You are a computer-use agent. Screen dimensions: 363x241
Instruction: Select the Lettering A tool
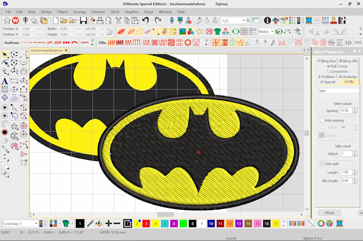[x=5, y=81]
